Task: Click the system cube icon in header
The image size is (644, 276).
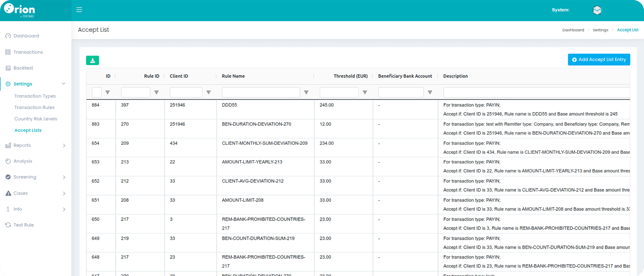Action: point(597,10)
